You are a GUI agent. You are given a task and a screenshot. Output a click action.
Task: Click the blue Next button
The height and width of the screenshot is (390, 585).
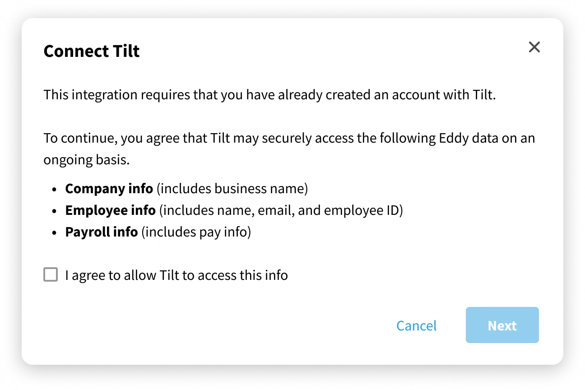502,325
